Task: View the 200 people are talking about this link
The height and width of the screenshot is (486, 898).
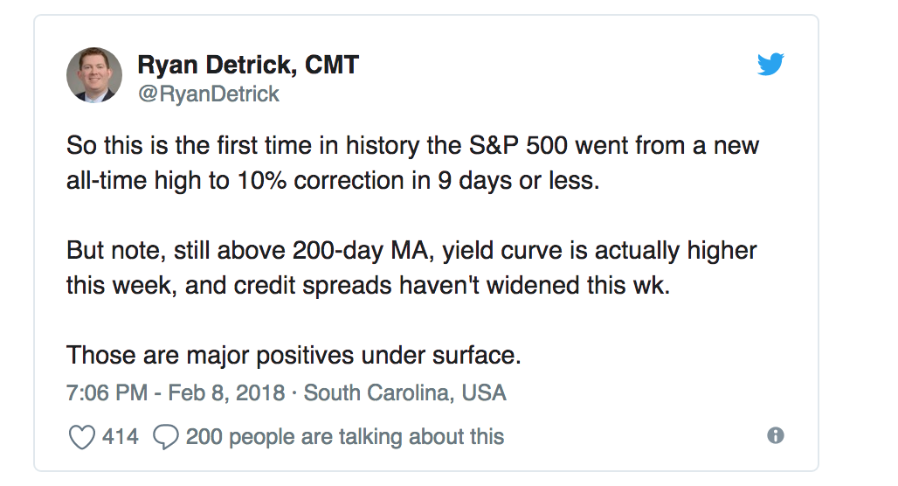Action: coord(344,436)
